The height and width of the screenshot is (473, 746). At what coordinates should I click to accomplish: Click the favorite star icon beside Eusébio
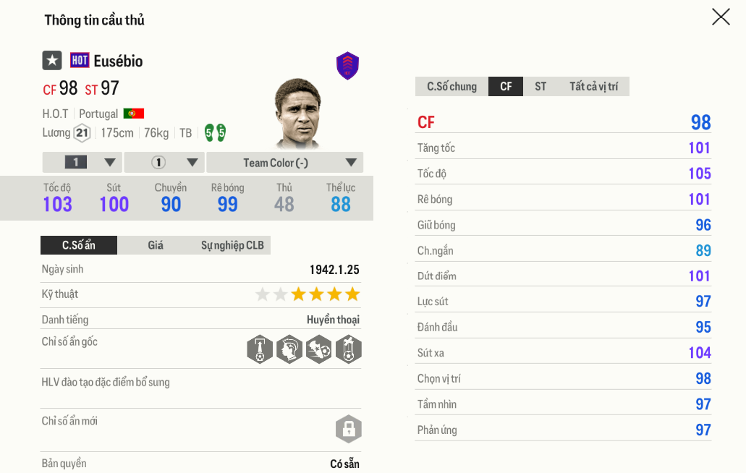coord(51,61)
